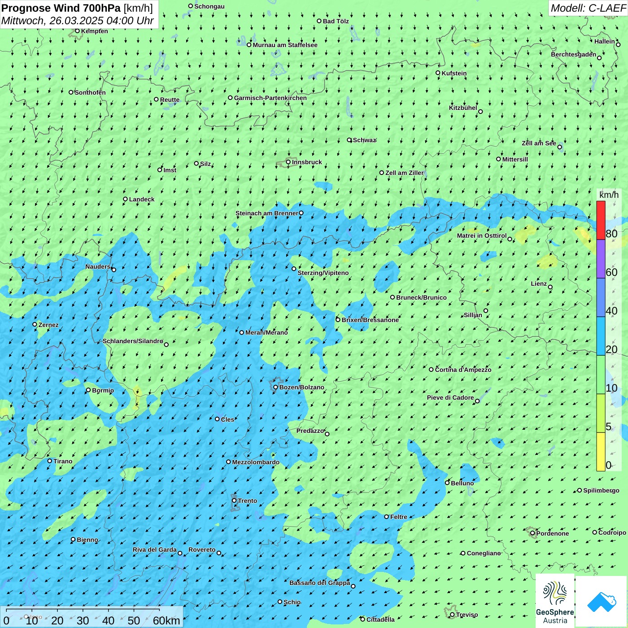Viewport: 628px width, 628px height.
Task: Click the date 'Mittwoch, 26.03.2025 04:00 Uhr'
Action: [x=78, y=21]
